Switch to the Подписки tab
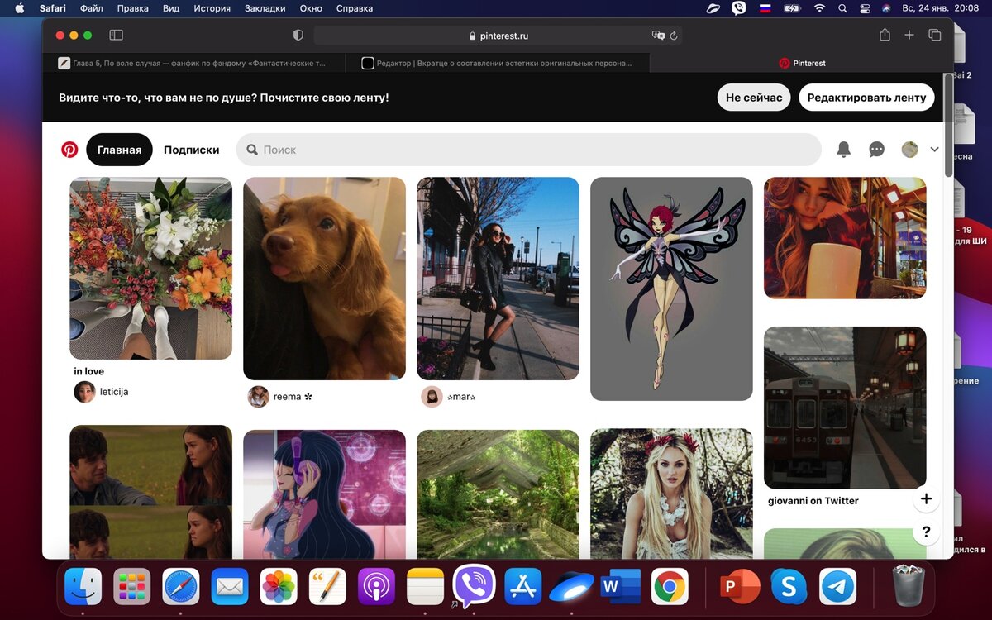Viewport: 992px width, 620px height. tap(193, 150)
